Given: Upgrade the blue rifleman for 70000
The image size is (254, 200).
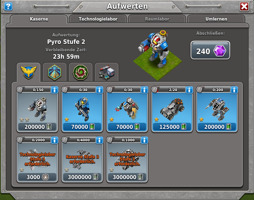Looking at the screenshot, I should (x=82, y=127).
